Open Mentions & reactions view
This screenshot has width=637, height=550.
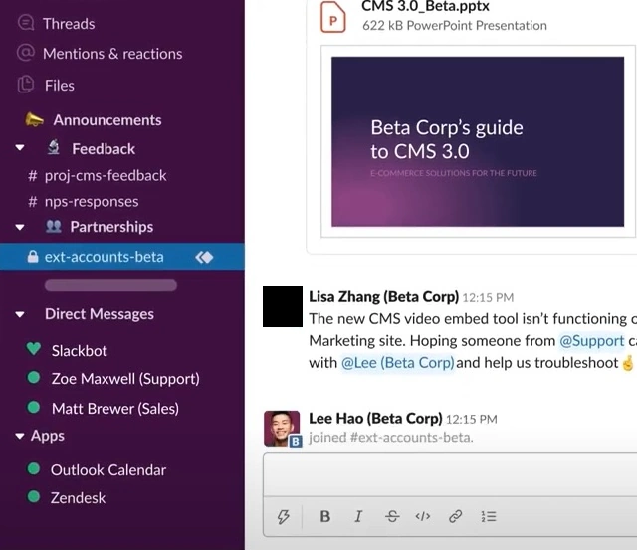[112, 54]
